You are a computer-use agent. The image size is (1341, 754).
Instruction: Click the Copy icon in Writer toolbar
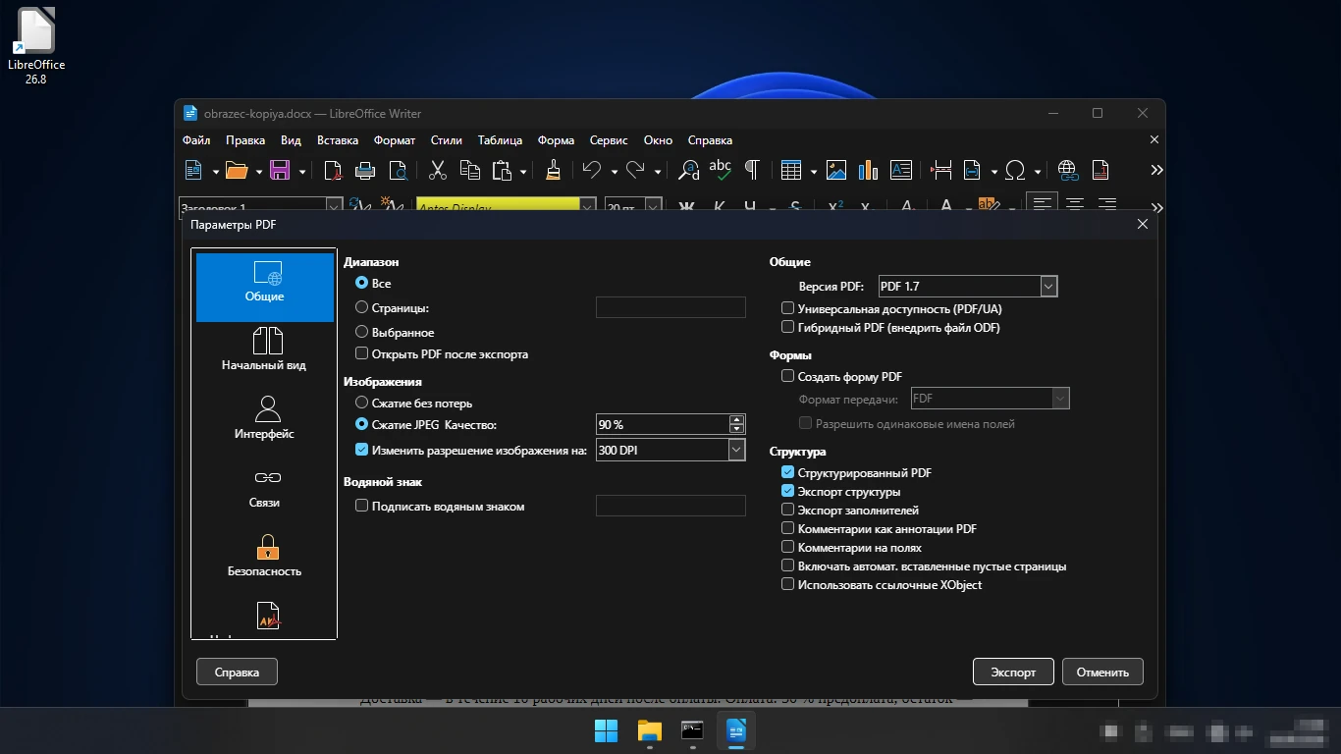[x=470, y=170]
